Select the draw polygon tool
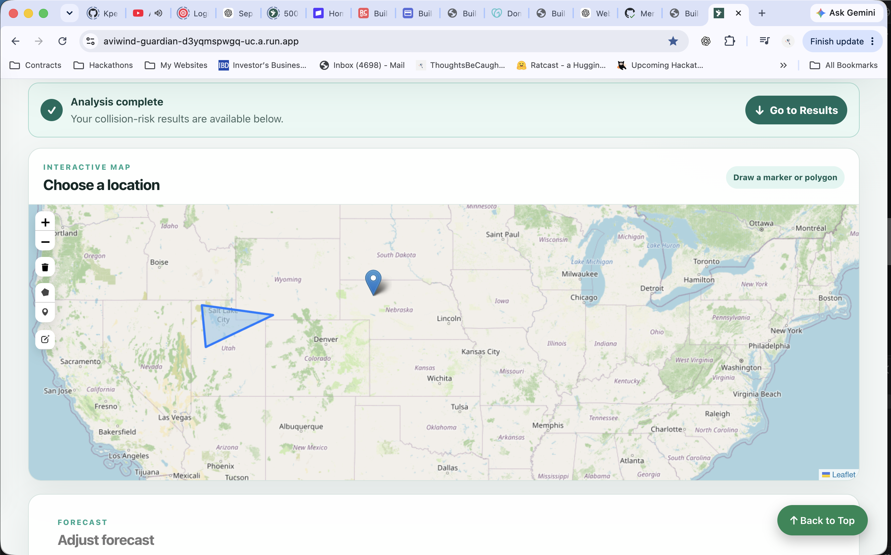Image resolution: width=891 pixels, height=555 pixels. (45, 293)
